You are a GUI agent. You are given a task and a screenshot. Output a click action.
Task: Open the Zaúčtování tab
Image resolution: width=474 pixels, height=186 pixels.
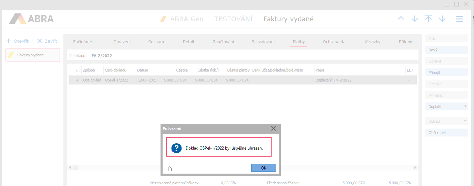(x=223, y=42)
